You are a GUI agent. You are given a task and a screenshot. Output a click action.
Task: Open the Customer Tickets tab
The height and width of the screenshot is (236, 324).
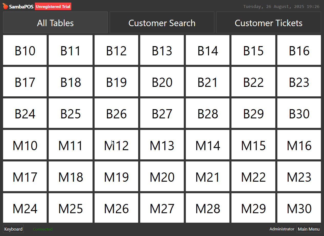pos(268,23)
